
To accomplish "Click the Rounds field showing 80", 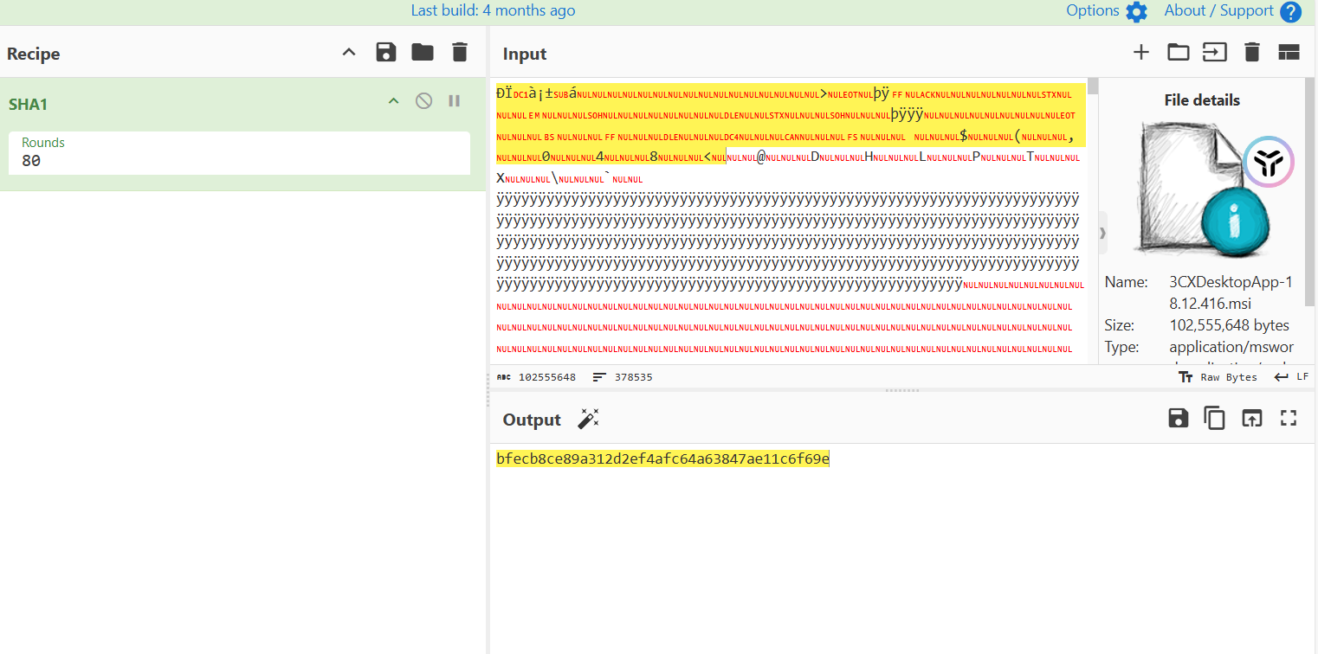I will 239,153.
